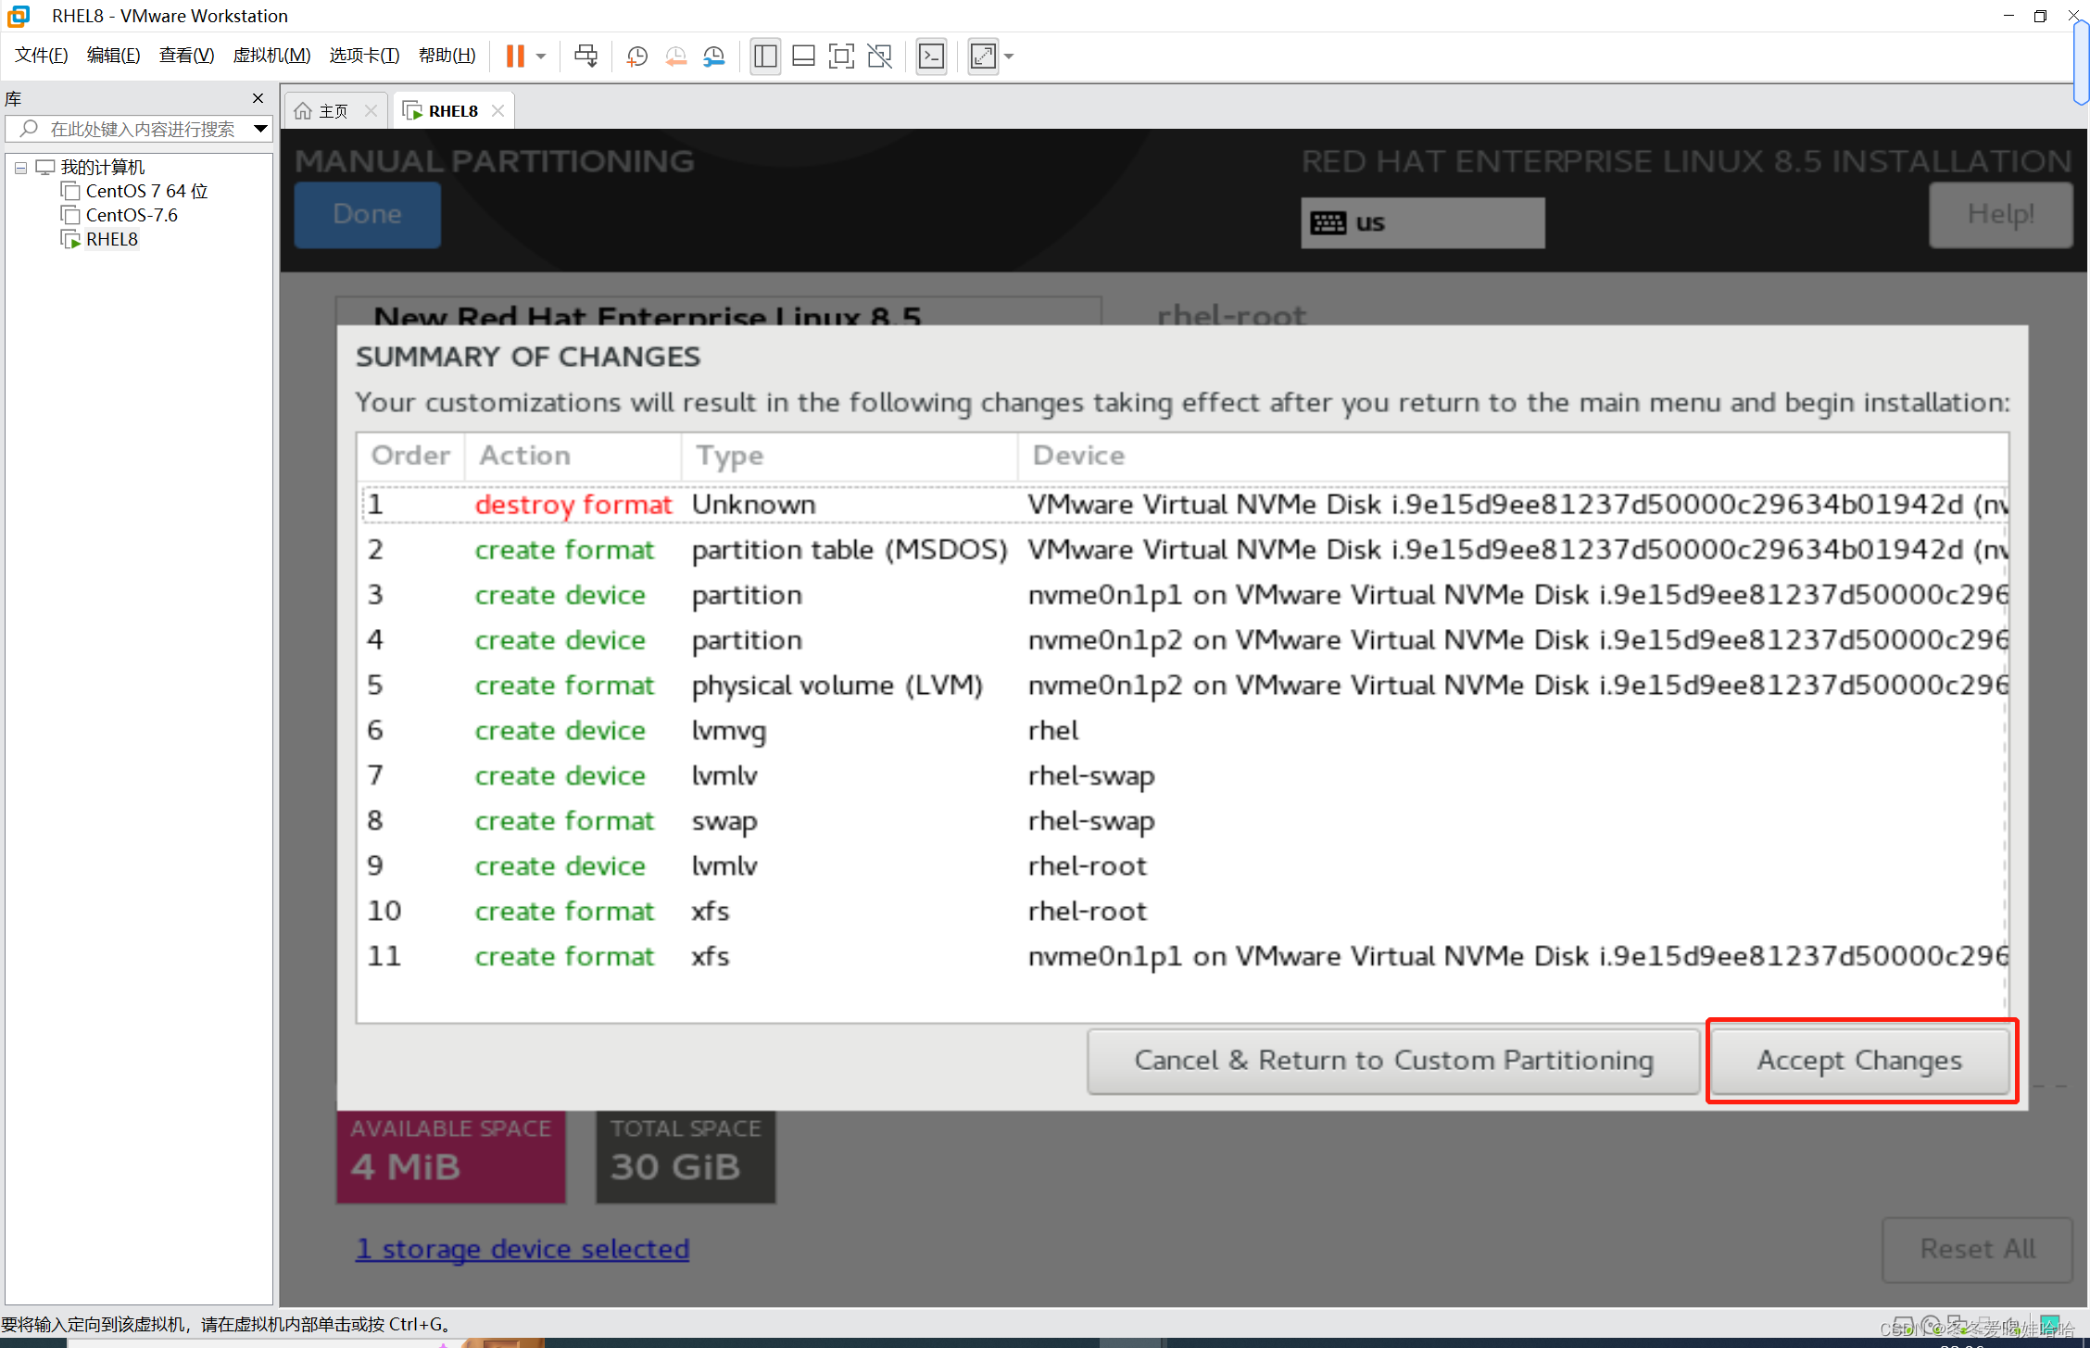Open the console view icon

pyautogui.click(x=931, y=57)
